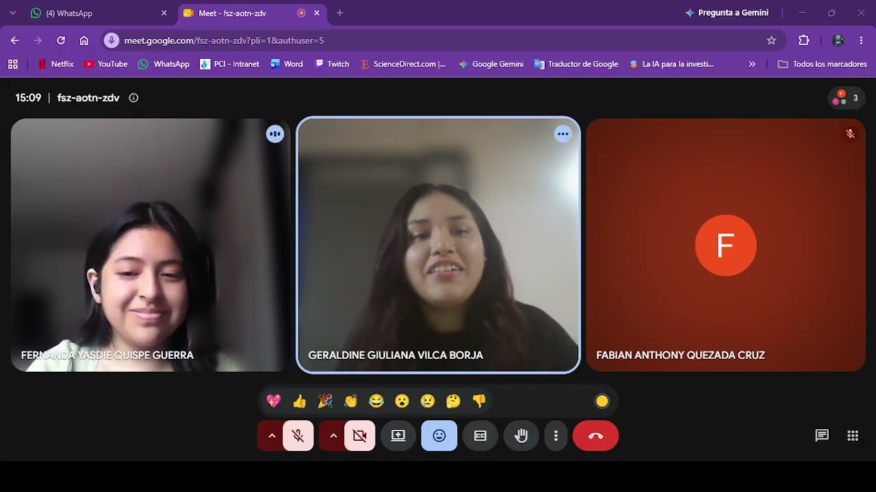Open the Traductor de Google bookmark
Image resolution: width=876 pixels, height=492 pixels.
[x=576, y=64]
